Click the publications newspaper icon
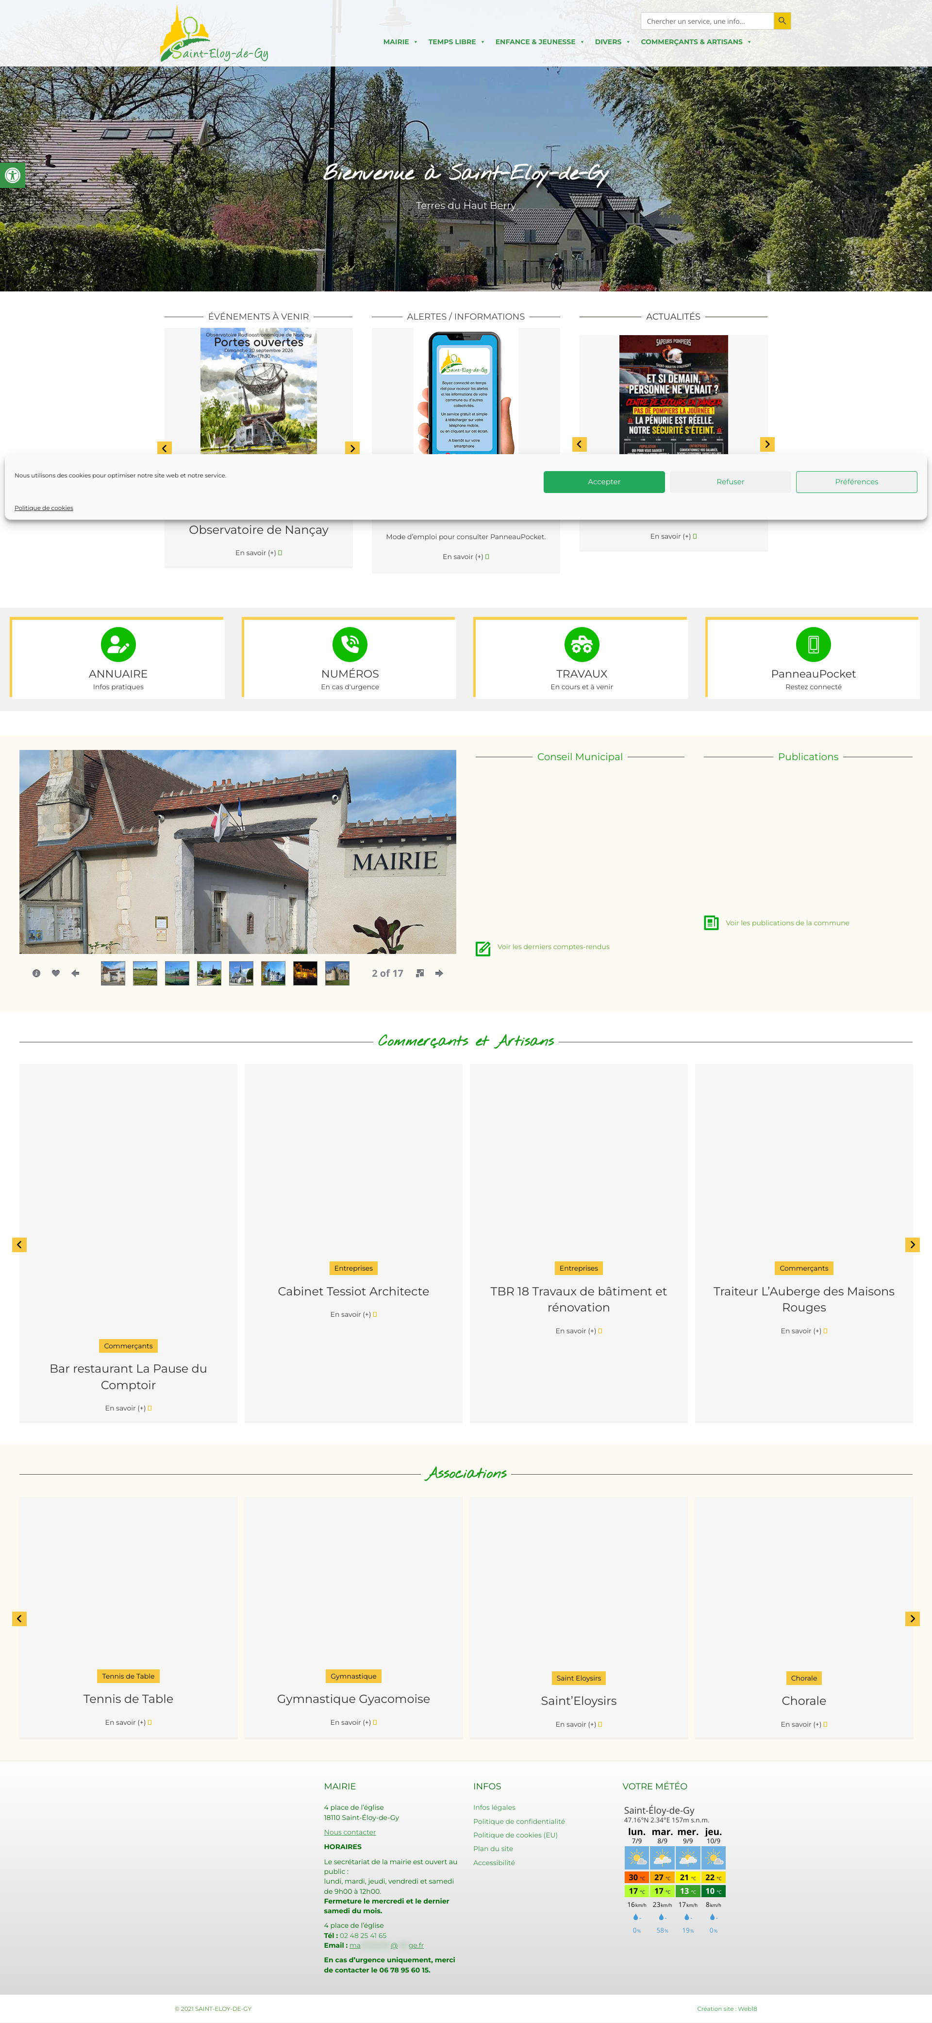This screenshot has height=2023, width=932. (711, 923)
